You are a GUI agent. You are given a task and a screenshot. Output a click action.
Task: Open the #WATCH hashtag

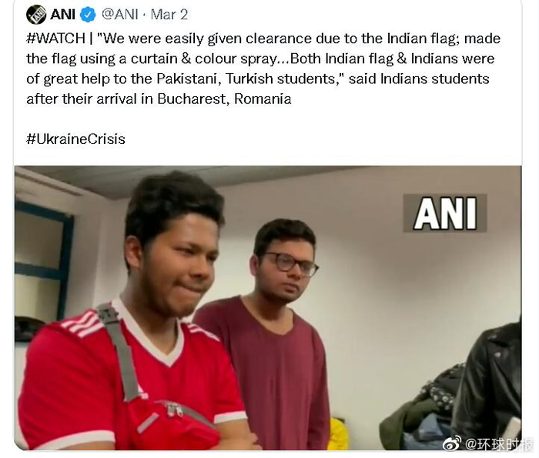[55, 38]
